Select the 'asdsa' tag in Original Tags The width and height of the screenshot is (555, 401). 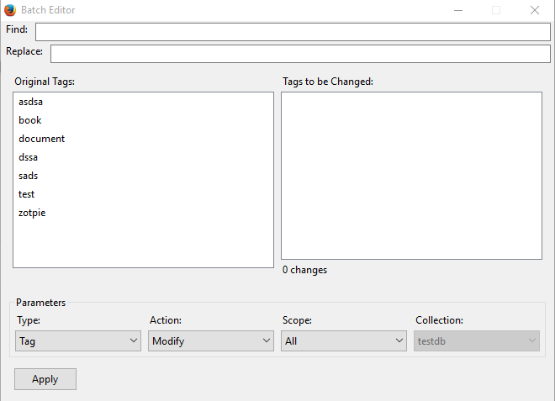pos(143,102)
